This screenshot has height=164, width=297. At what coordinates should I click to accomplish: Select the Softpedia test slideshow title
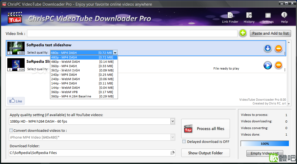point(49,45)
